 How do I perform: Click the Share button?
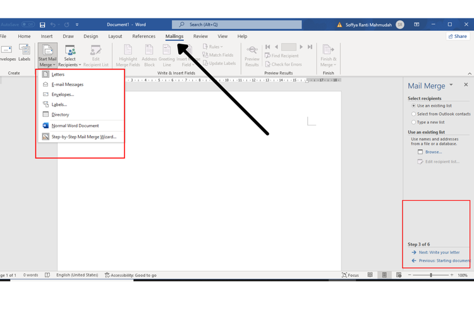(x=458, y=36)
